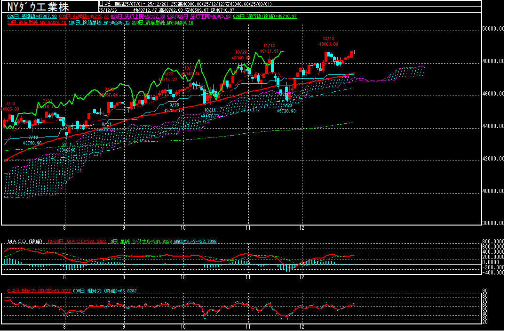508x331 pixels.
Task: Select the 日足 timeframe label
Action: [103, 3]
